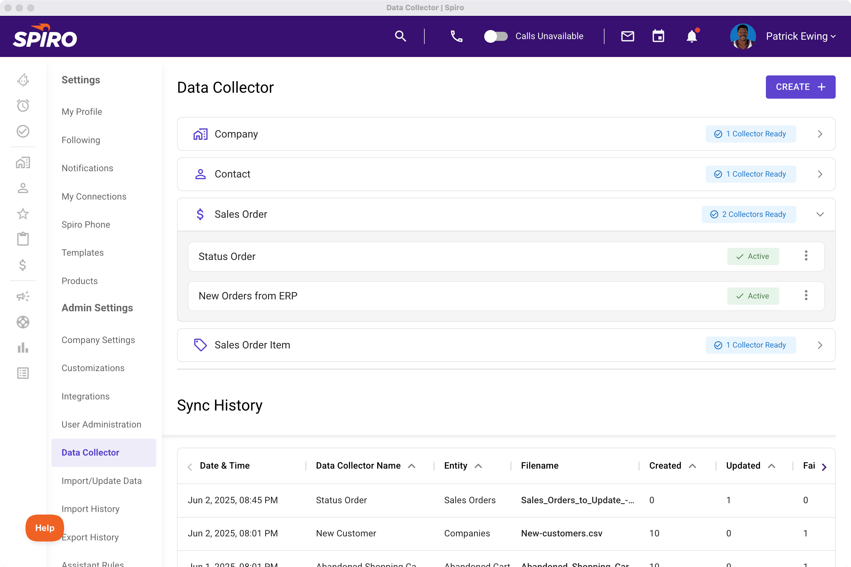Viewport: 851px width, 567px height.
Task: Click Company 1 Collector Ready badge
Action: [751, 134]
